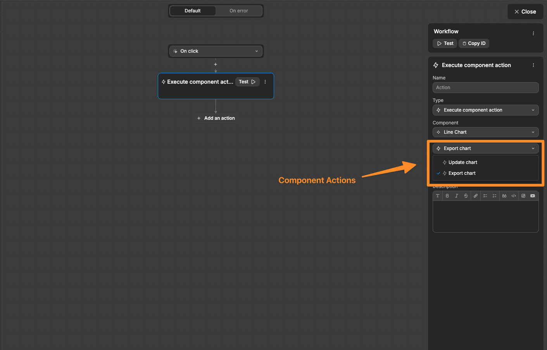Apply strikethrough in the Description toolbar
This screenshot has width=547, height=350.
466,196
